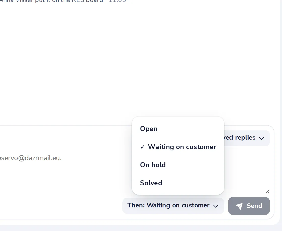Click the word "Send" on the grey button
The width and height of the screenshot is (282, 231).
click(254, 206)
